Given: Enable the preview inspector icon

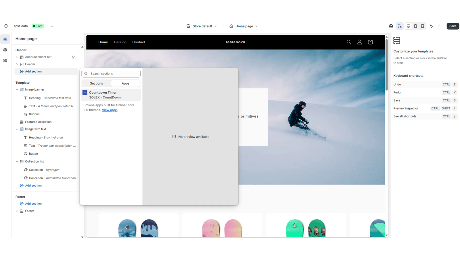Looking at the screenshot, I should pyautogui.click(x=400, y=26).
